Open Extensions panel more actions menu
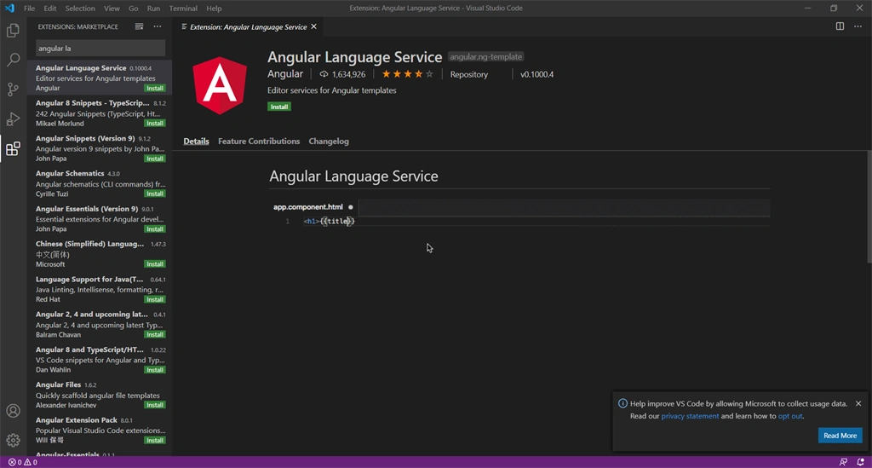This screenshot has width=872, height=468. [158, 26]
